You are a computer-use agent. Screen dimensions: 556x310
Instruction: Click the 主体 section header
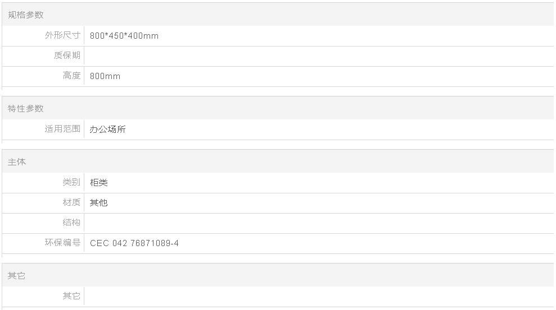coord(17,162)
